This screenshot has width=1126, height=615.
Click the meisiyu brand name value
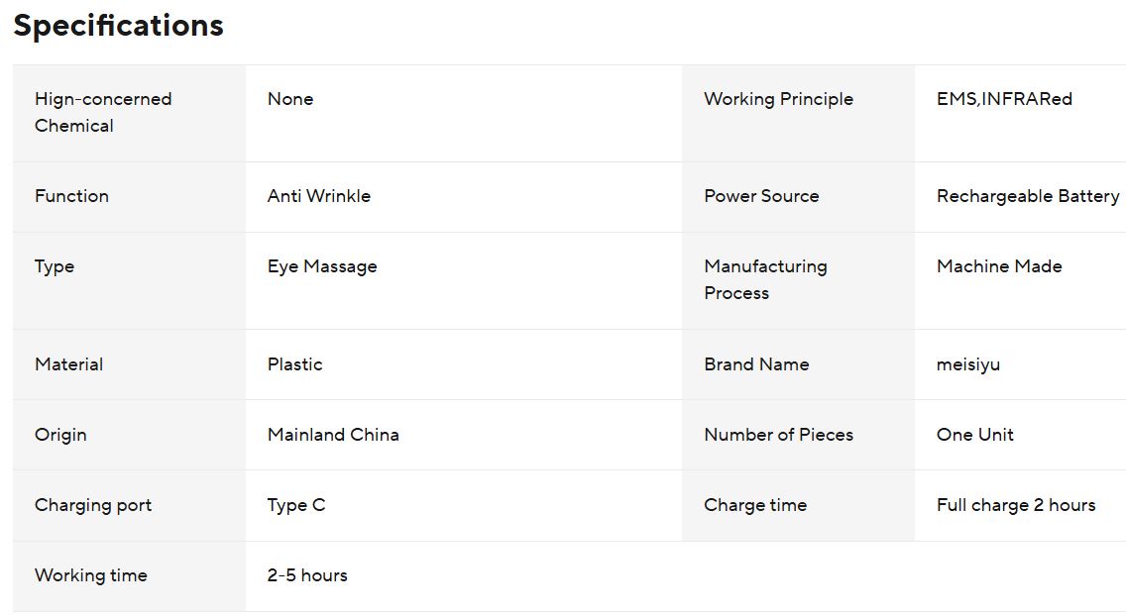pyautogui.click(x=968, y=364)
